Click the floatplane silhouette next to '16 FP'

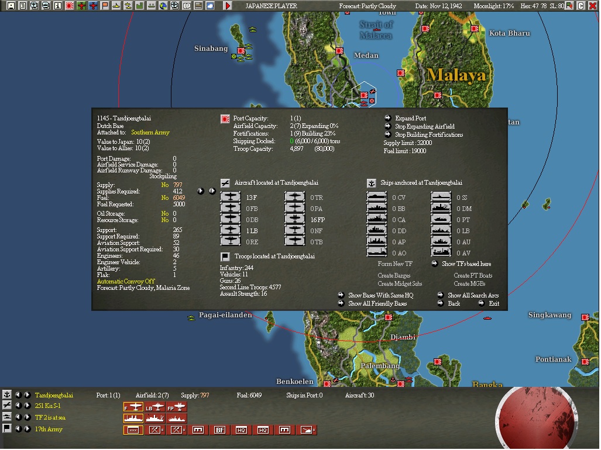pos(295,220)
